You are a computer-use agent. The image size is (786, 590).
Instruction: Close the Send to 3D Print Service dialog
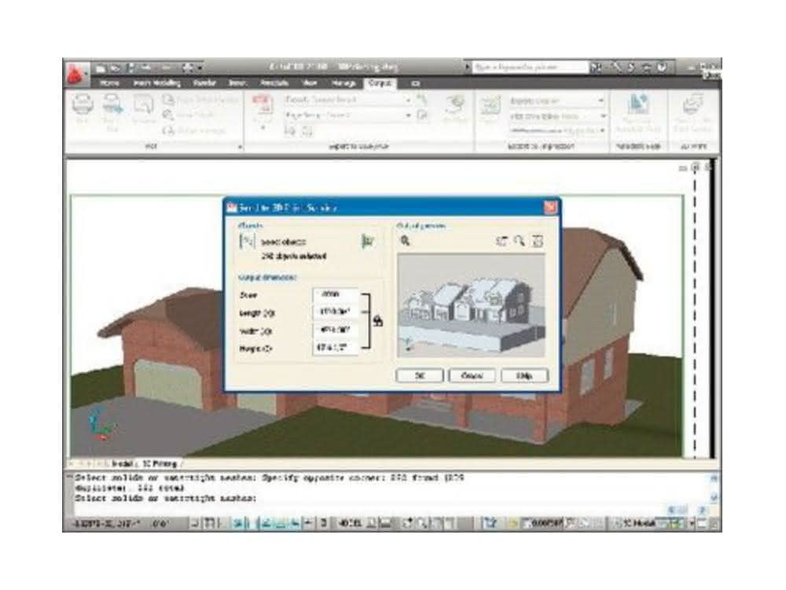pos(550,207)
